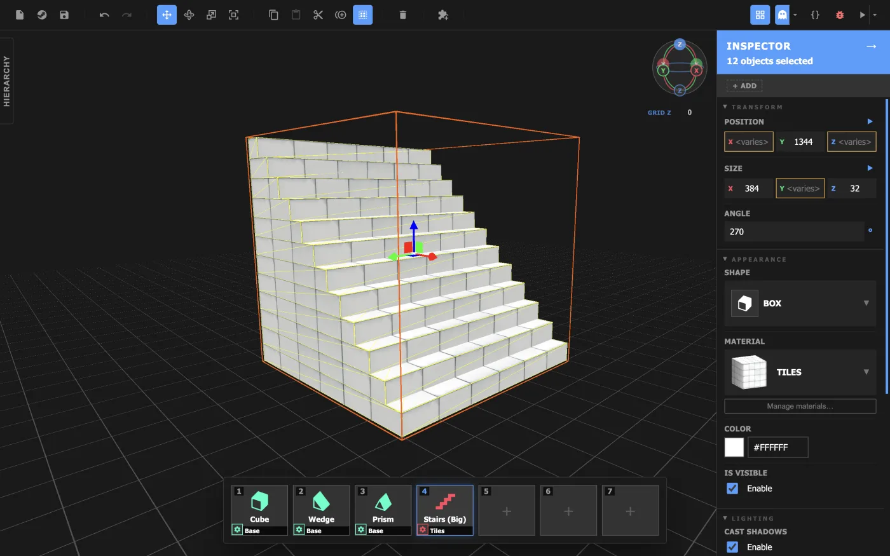Select the Rotate tool
This screenshot has width=890, height=556.
(x=189, y=15)
